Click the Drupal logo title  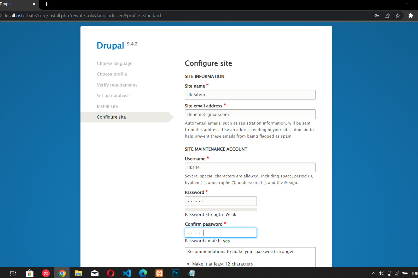click(110, 46)
